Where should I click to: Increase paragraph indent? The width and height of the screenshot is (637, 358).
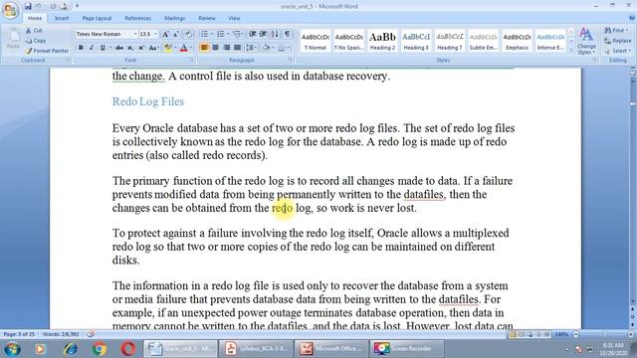pyautogui.click(x=263, y=34)
